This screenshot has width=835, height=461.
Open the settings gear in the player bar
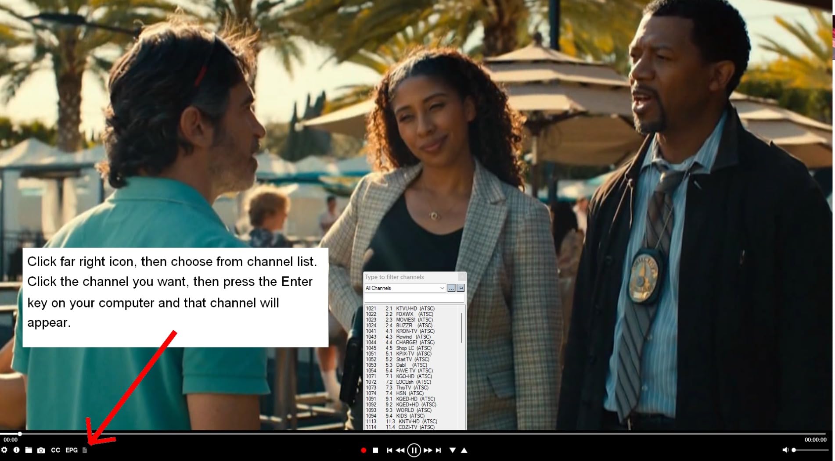[x=4, y=450]
